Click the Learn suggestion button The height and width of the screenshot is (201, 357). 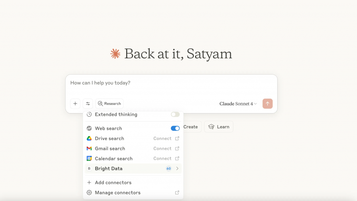point(219,127)
